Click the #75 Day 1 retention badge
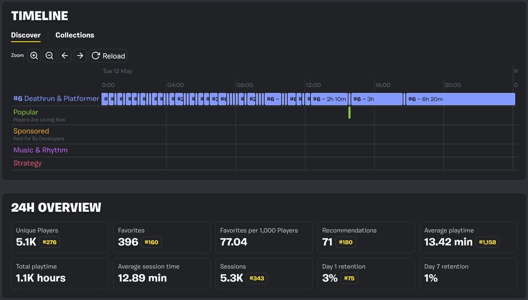 [x=349, y=278]
